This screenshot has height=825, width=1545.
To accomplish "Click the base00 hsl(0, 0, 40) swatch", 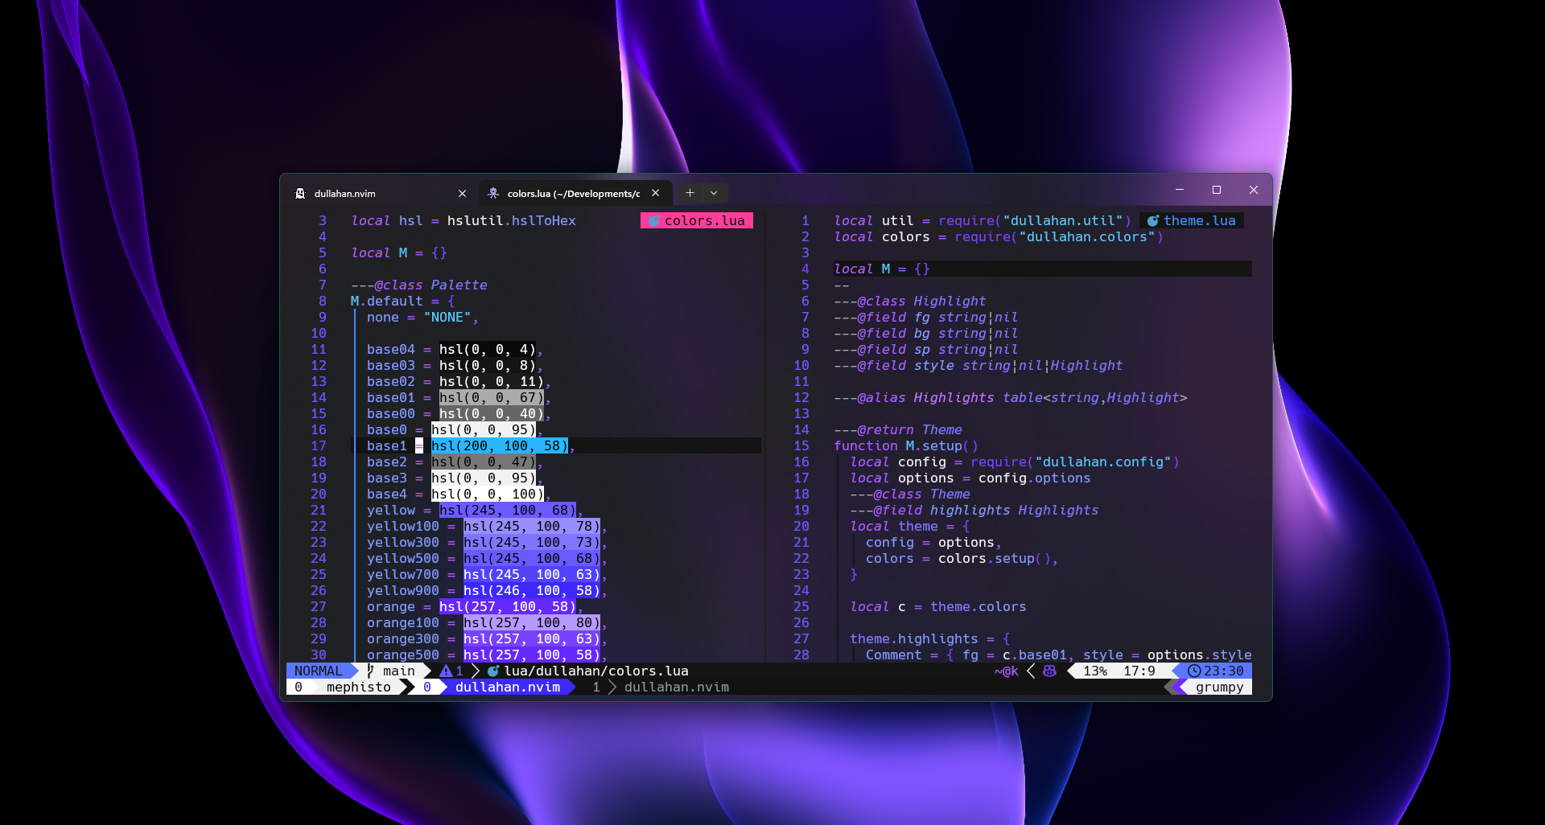I will coord(492,413).
